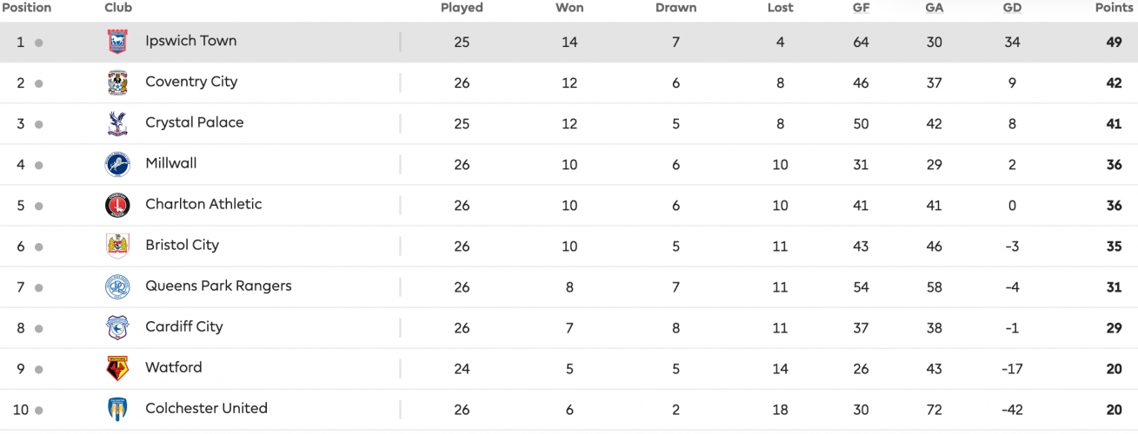Select the Watford table row
This screenshot has height=434, width=1138.
pyautogui.click(x=569, y=368)
